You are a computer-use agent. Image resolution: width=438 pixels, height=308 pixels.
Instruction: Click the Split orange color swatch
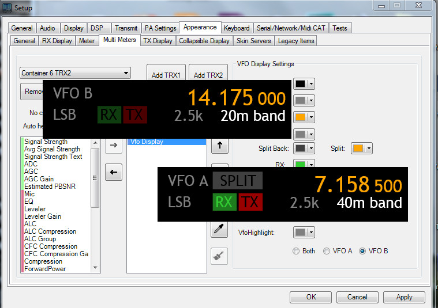(358, 149)
